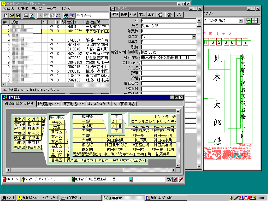Image resolution: width=268 pixels, height=201 pixels.
Task: Click the Print toolbar icon
Action: point(26,16)
